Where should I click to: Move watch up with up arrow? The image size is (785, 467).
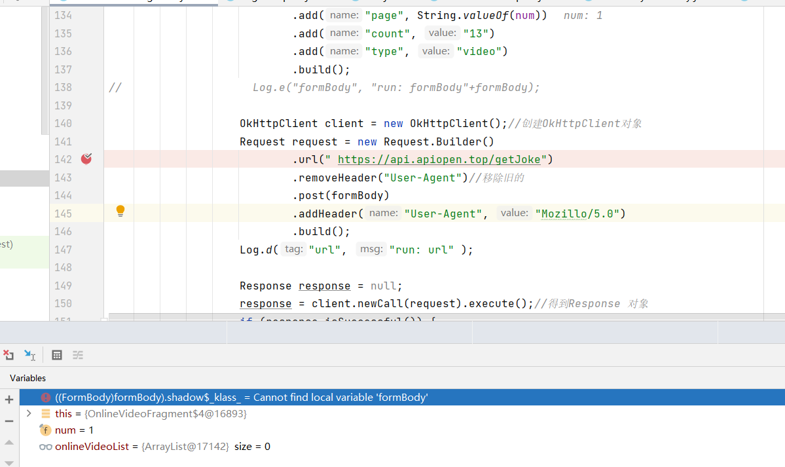[9, 443]
